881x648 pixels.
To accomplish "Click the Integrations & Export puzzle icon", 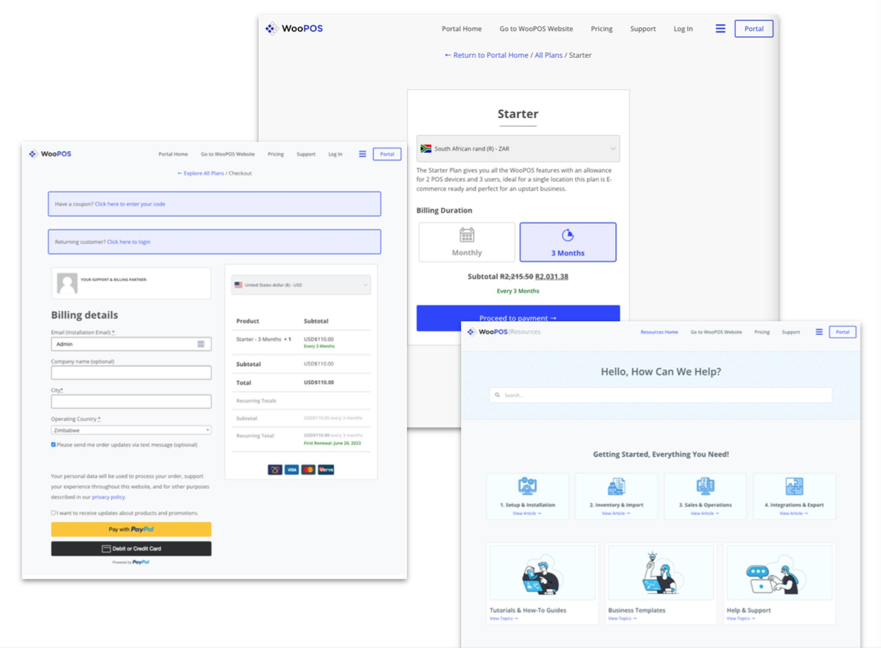I will pos(794,487).
